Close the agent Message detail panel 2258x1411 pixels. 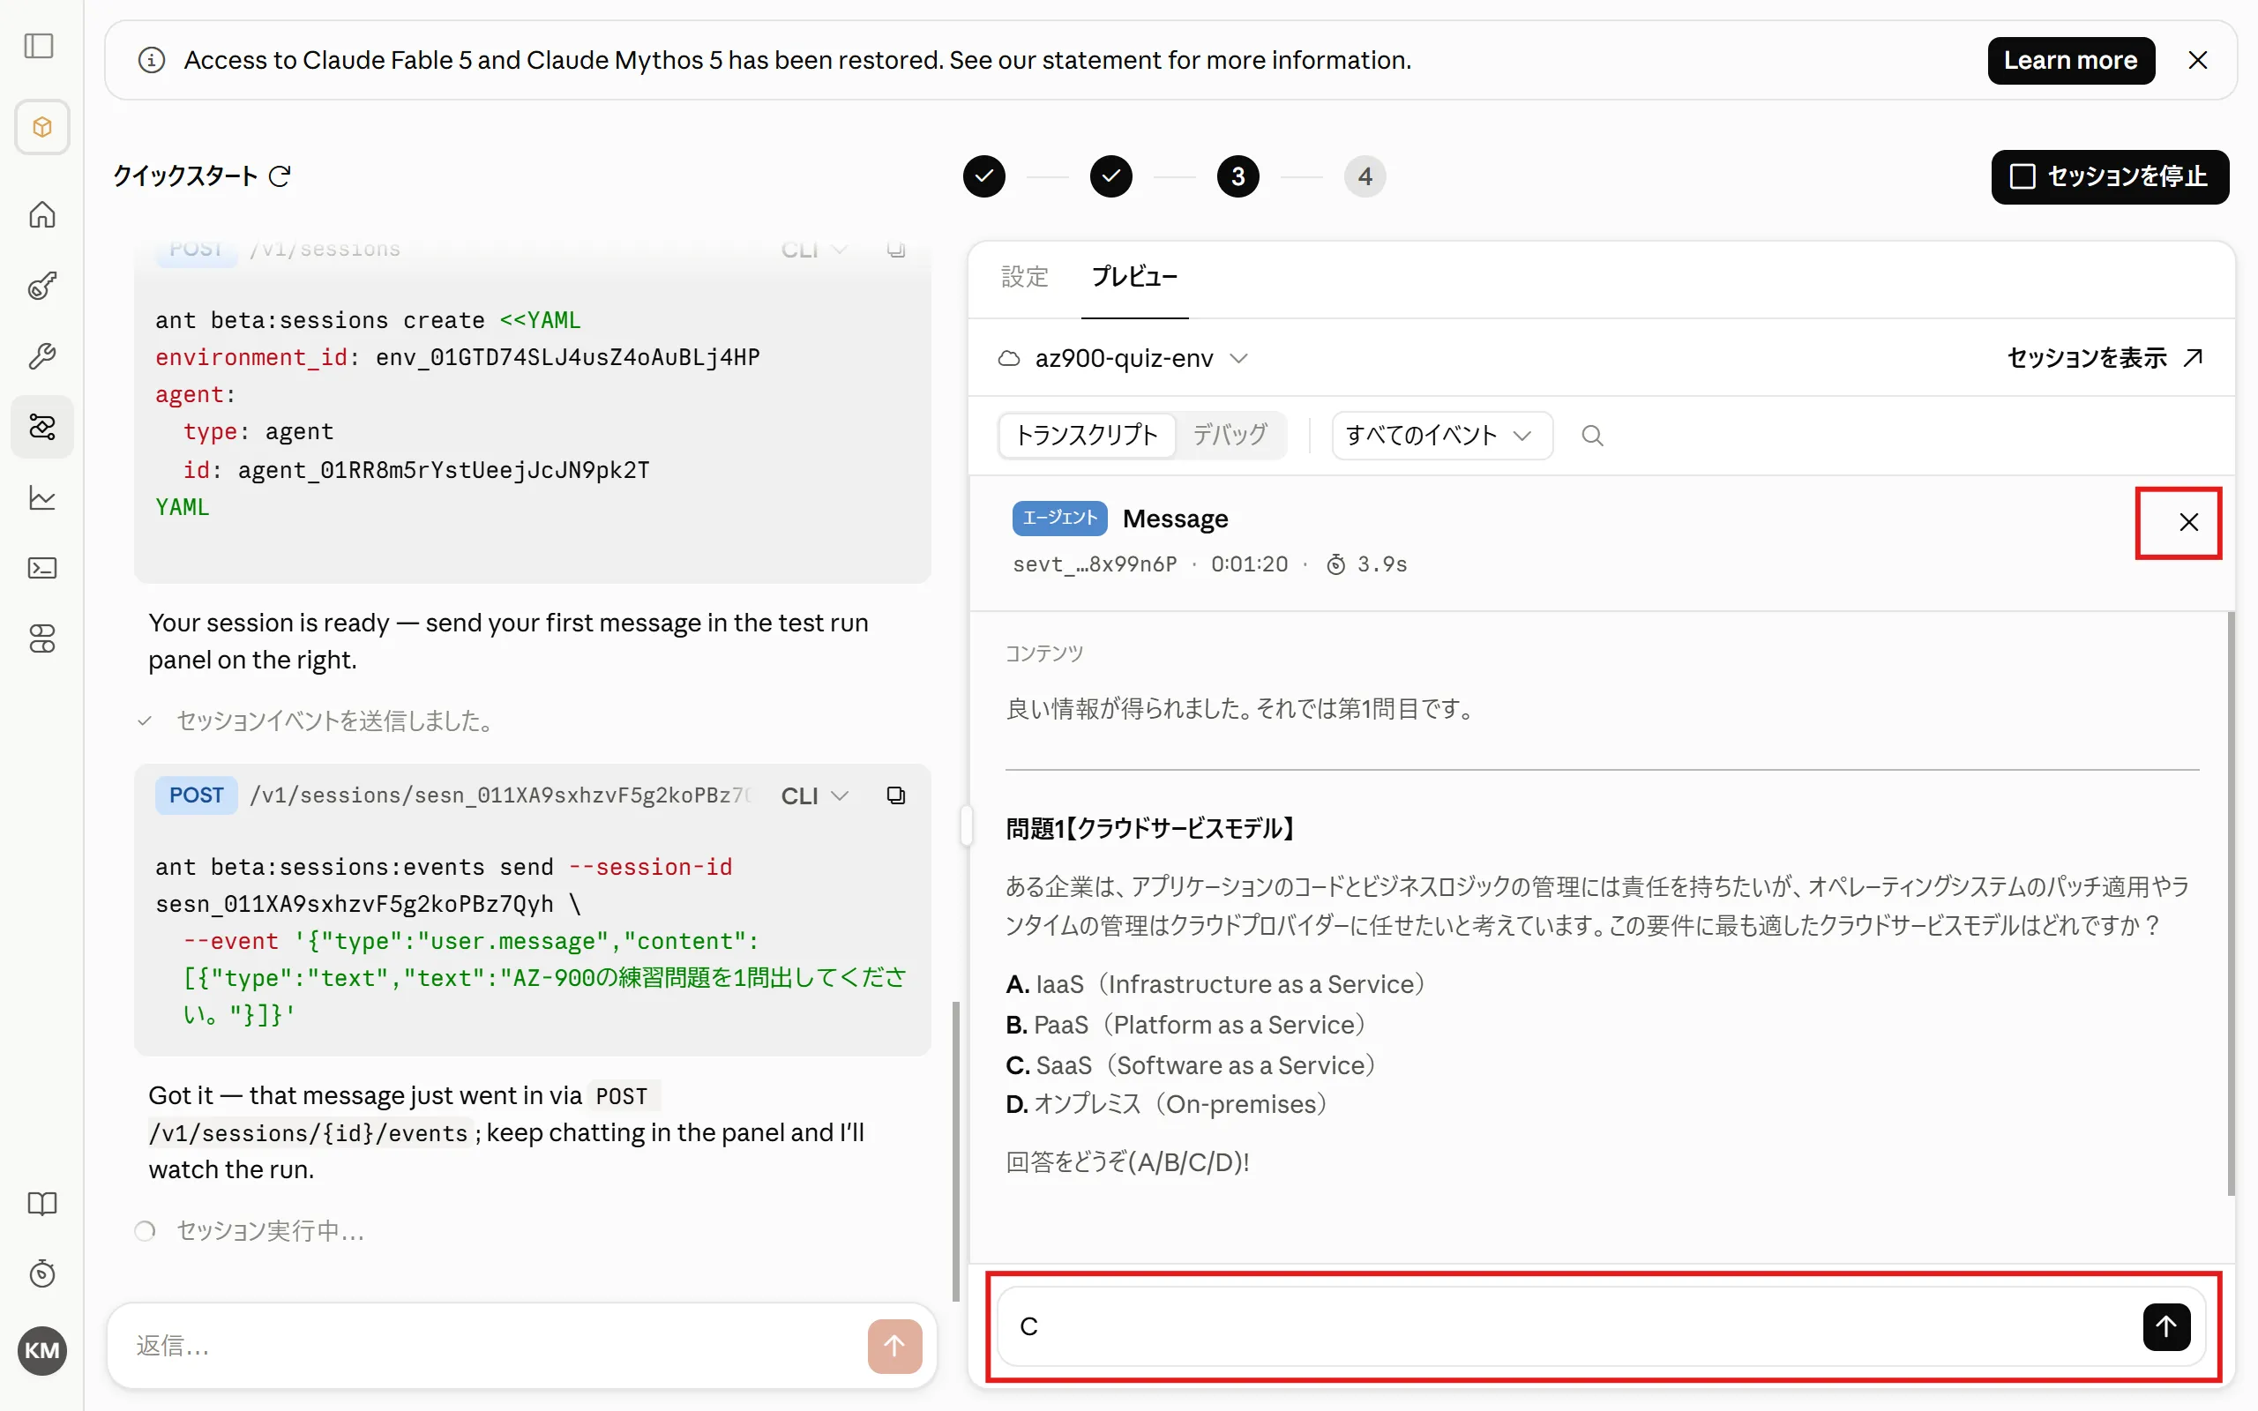tap(2188, 522)
